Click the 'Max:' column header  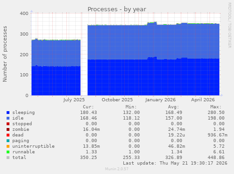216,107
